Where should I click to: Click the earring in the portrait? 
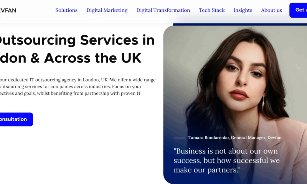(263, 101)
